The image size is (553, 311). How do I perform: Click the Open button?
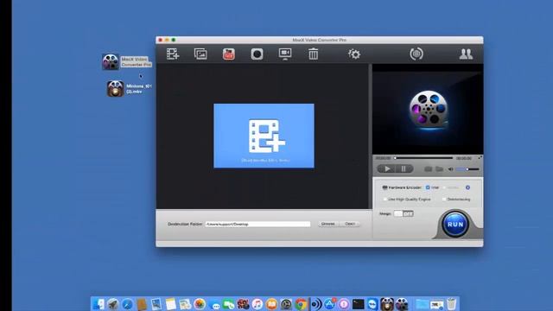coord(350,224)
